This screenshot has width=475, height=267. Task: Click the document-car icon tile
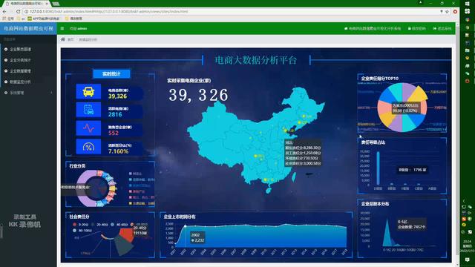click(x=88, y=110)
